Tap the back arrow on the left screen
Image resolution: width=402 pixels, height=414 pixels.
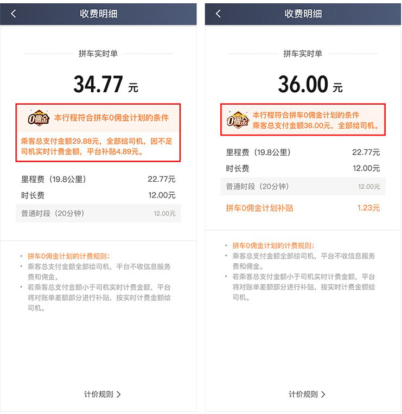click(14, 14)
